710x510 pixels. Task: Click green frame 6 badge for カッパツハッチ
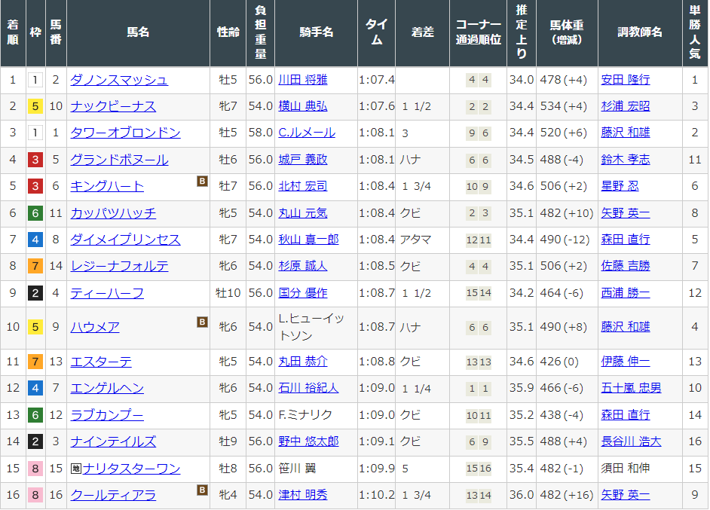click(35, 213)
